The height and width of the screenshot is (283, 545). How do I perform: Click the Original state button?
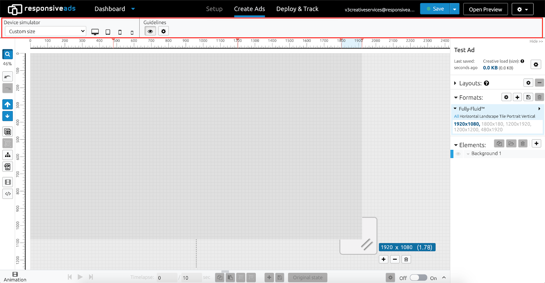[308, 278]
